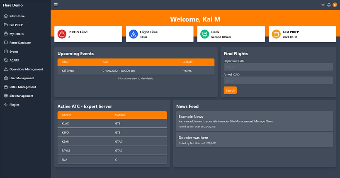Select the KLAX airport row
Image resolution: width=340 pixels, height=178 pixels.
coord(112,123)
